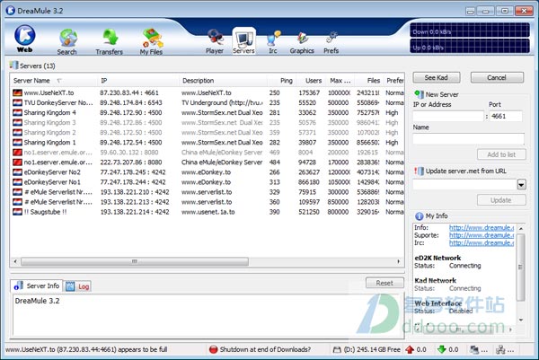Viewport: 539px width, 360px height.
Task: Sort by Ping column header
Action: (x=281, y=81)
